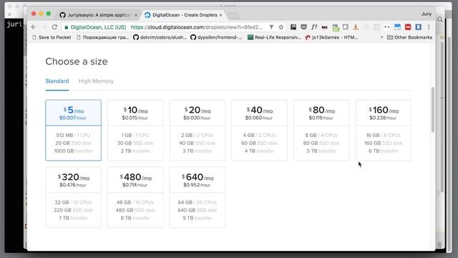Select the $640/mo droplet size
The height and width of the screenshot is (258, 458).
198,197
